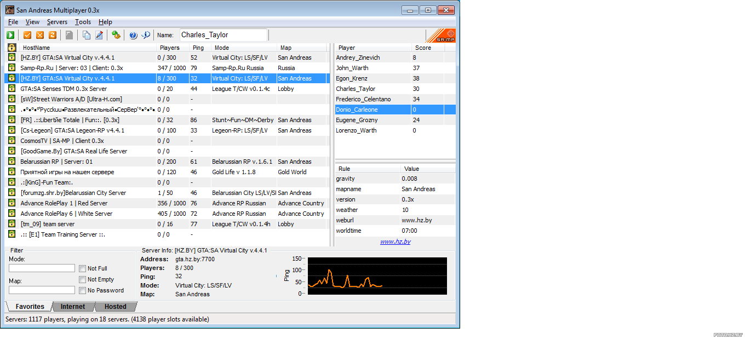Click lock icon of Libertйe Totale row
Screen dimensions: 745x339
coord(12,120)
